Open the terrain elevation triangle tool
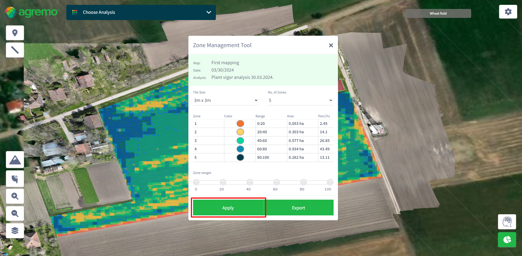Image resolution: width=522 pixels, height=256 pixels. [15, 160]
